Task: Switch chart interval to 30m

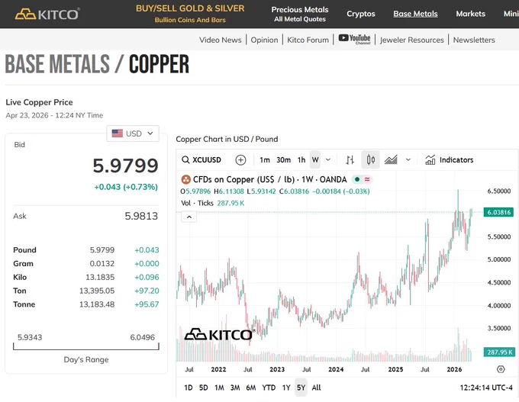Action: click(x=283, y=159)
